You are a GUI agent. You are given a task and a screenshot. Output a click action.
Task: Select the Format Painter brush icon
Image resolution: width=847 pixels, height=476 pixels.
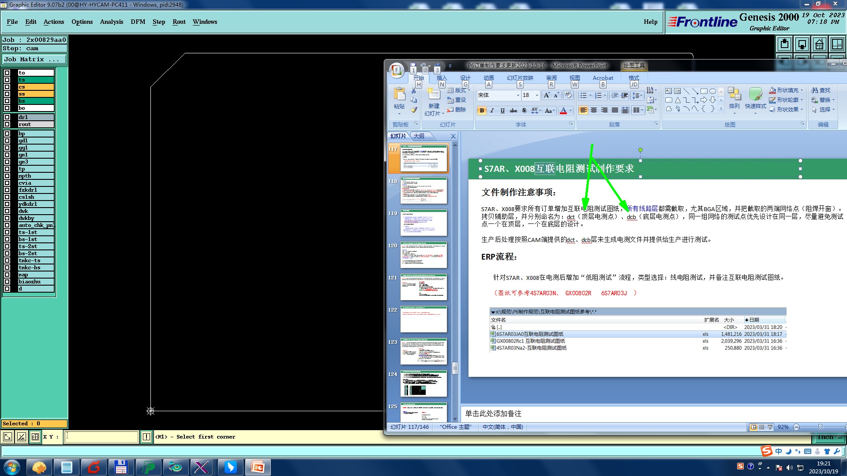click(x=414, y=110)
